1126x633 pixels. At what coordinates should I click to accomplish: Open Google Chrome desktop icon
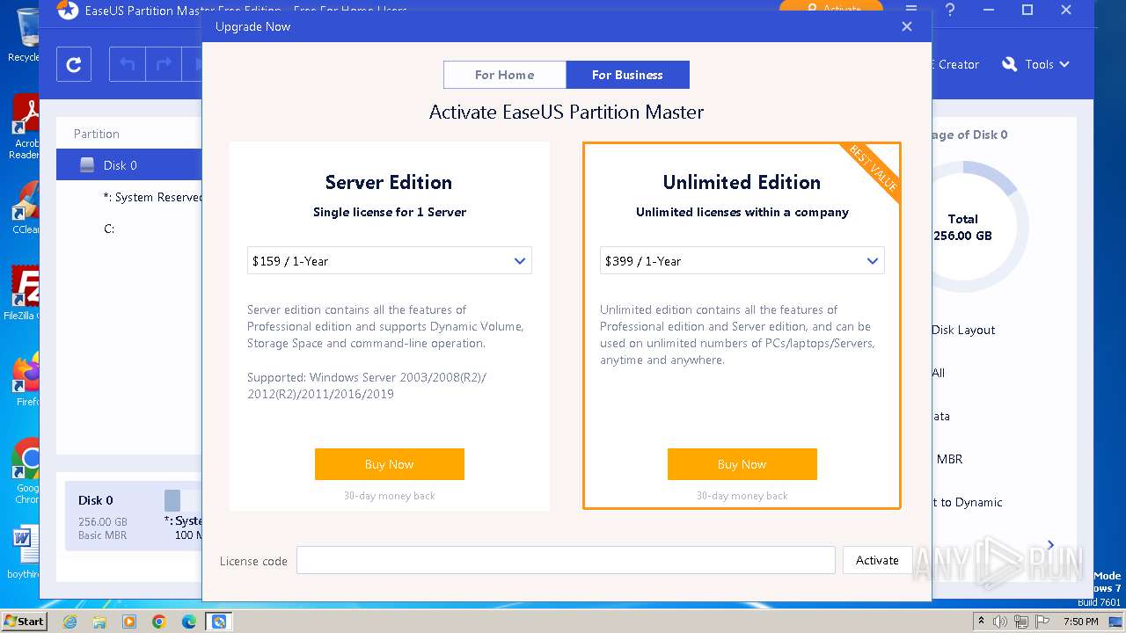[26, 471]
